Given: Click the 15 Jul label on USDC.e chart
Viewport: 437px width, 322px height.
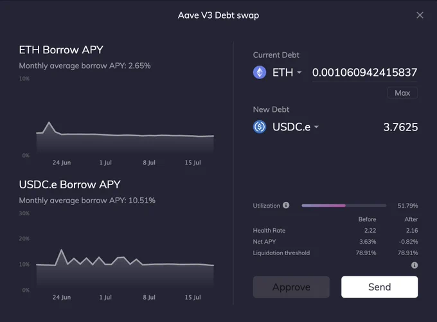Looking at the screenshot, I should coord(193,297).
